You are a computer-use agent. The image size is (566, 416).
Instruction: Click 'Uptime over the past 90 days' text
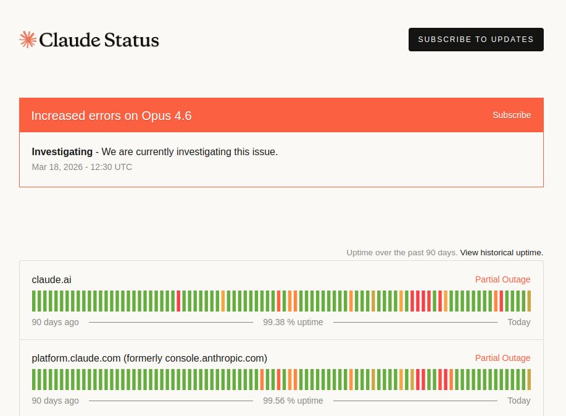tap(402, 252)
